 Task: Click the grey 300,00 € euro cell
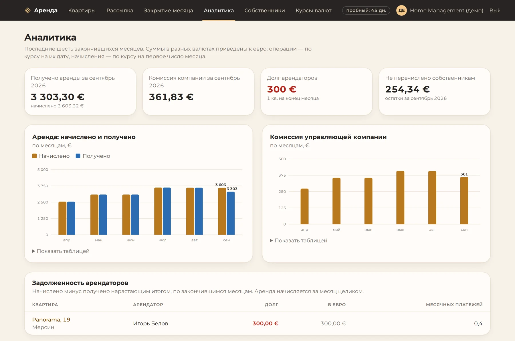click(x=333, y=324)
